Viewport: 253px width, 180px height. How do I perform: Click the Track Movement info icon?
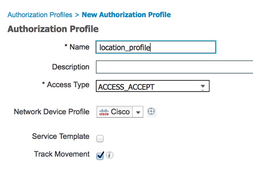pos(110,155)
